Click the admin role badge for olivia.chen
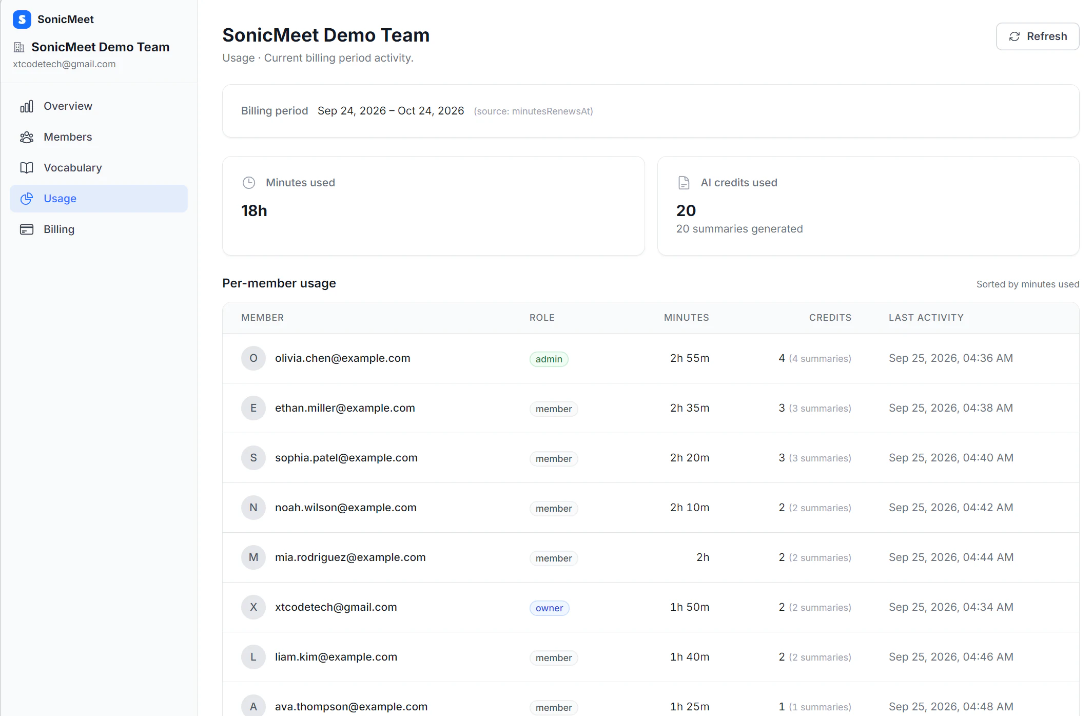 (x=549, y=359)
